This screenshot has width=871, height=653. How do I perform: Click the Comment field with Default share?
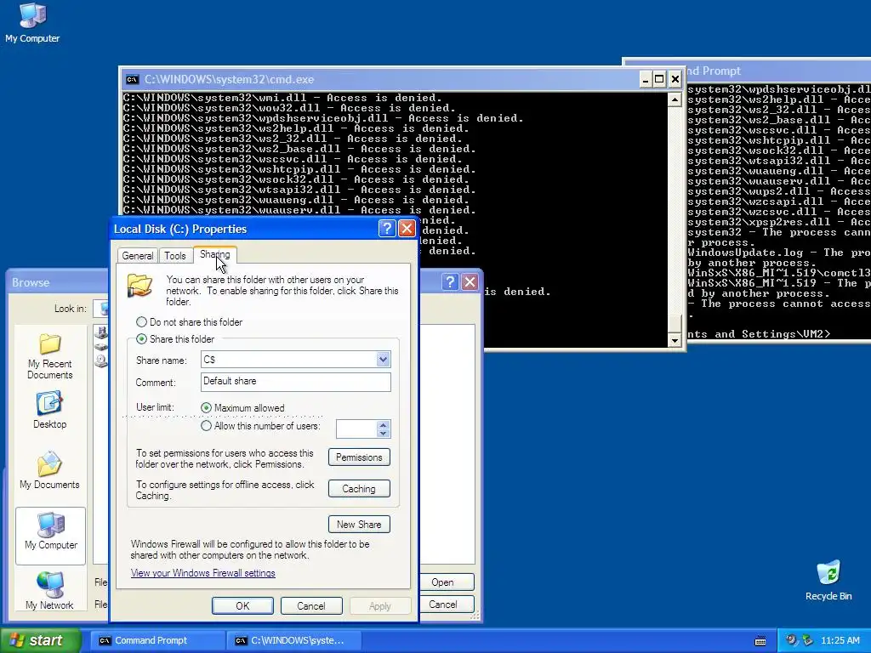[x=295, y=382]
